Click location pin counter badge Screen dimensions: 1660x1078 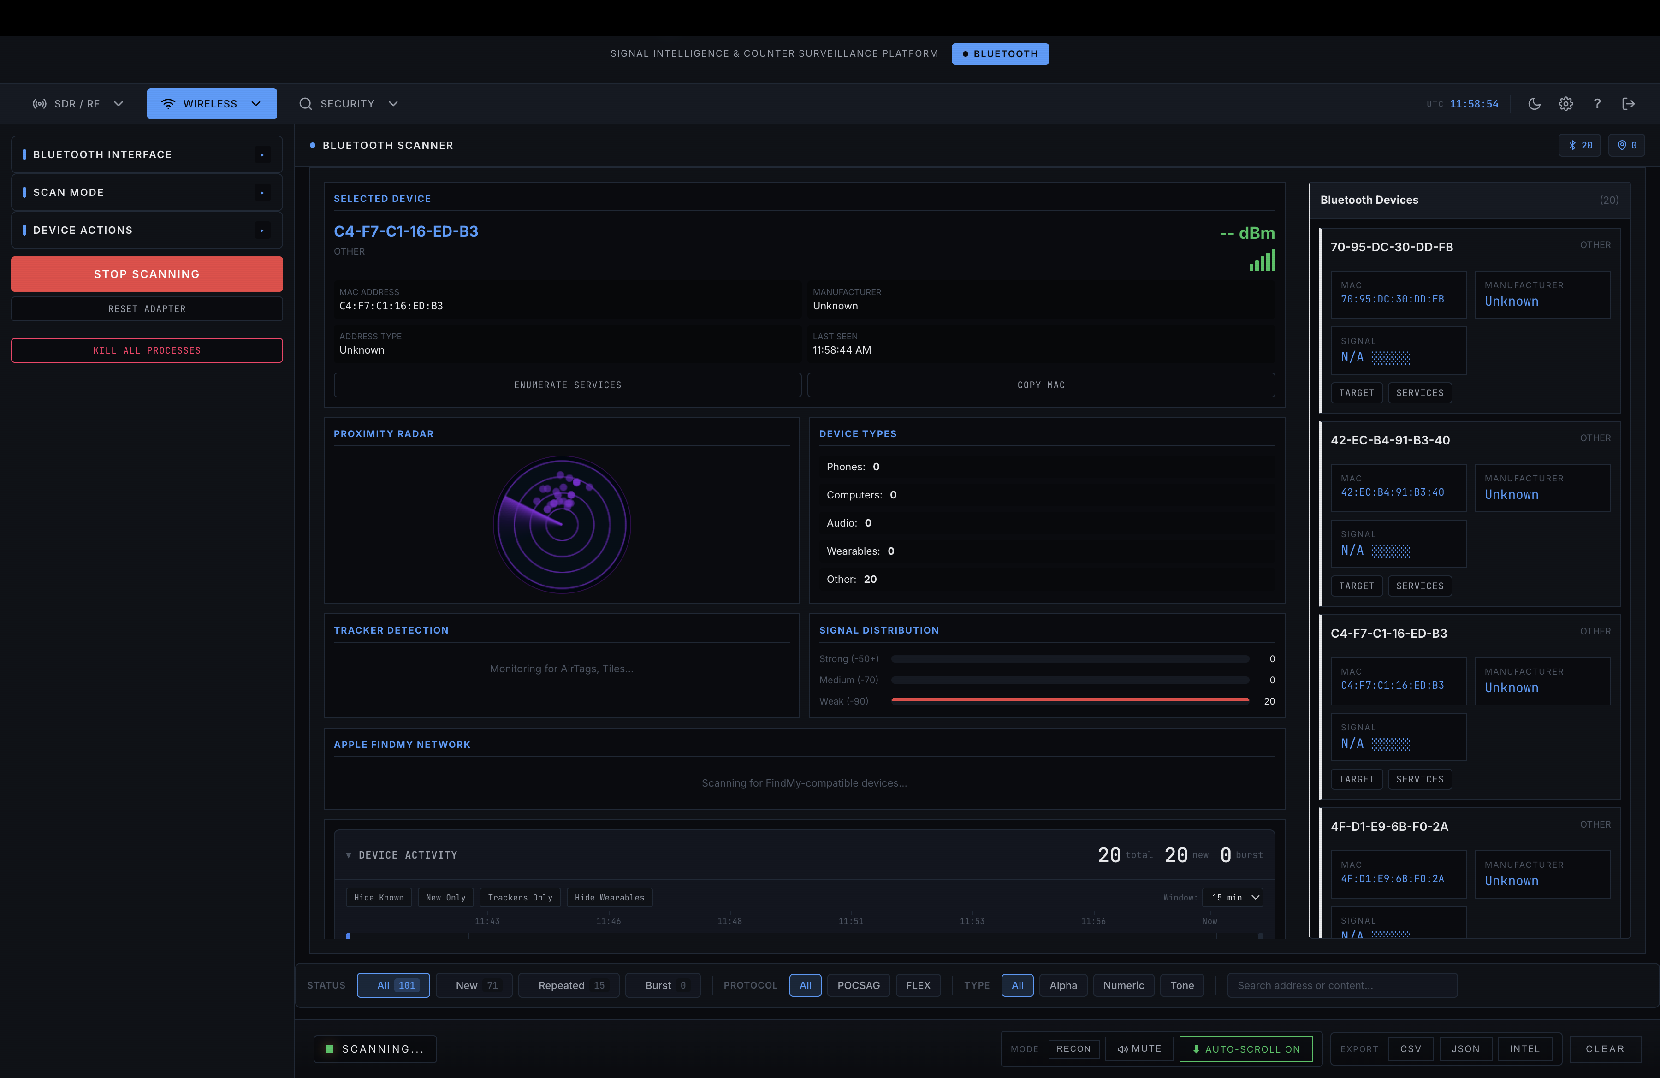[1626, 145]
